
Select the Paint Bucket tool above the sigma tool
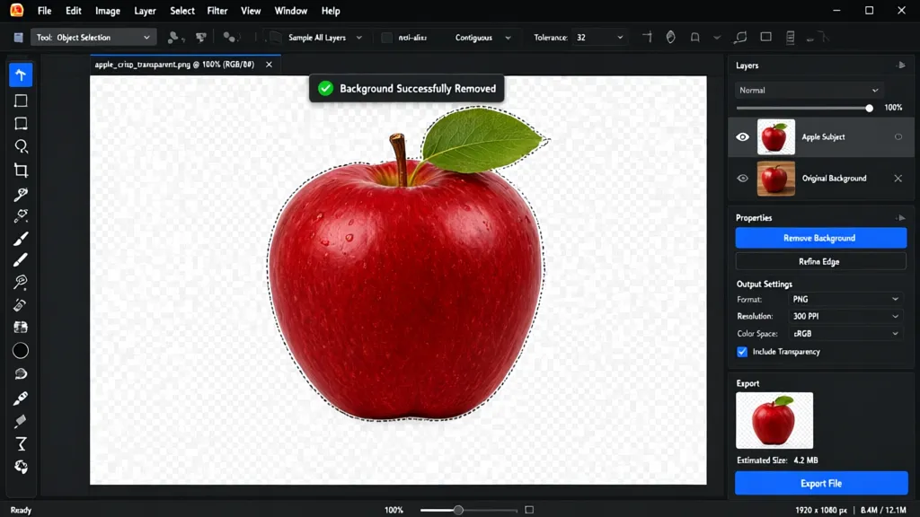pos(21,421)
